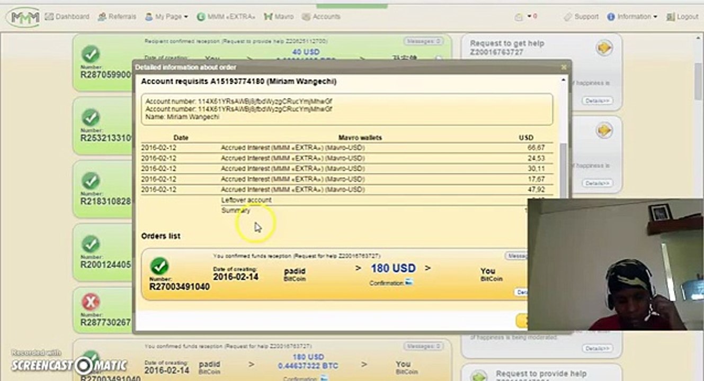Click dialog vertical scrollbar
Image resolution: width=704 pixels, height=381 pixels.
pyautogui.click(x=564, y=169)
